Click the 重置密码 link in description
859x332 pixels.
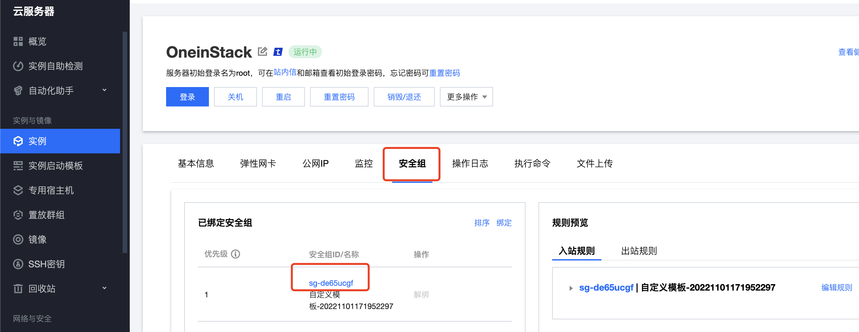click(x=444, y=73)
